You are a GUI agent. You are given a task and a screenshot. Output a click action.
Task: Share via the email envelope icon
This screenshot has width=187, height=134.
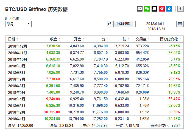click(x=140, y=9)
